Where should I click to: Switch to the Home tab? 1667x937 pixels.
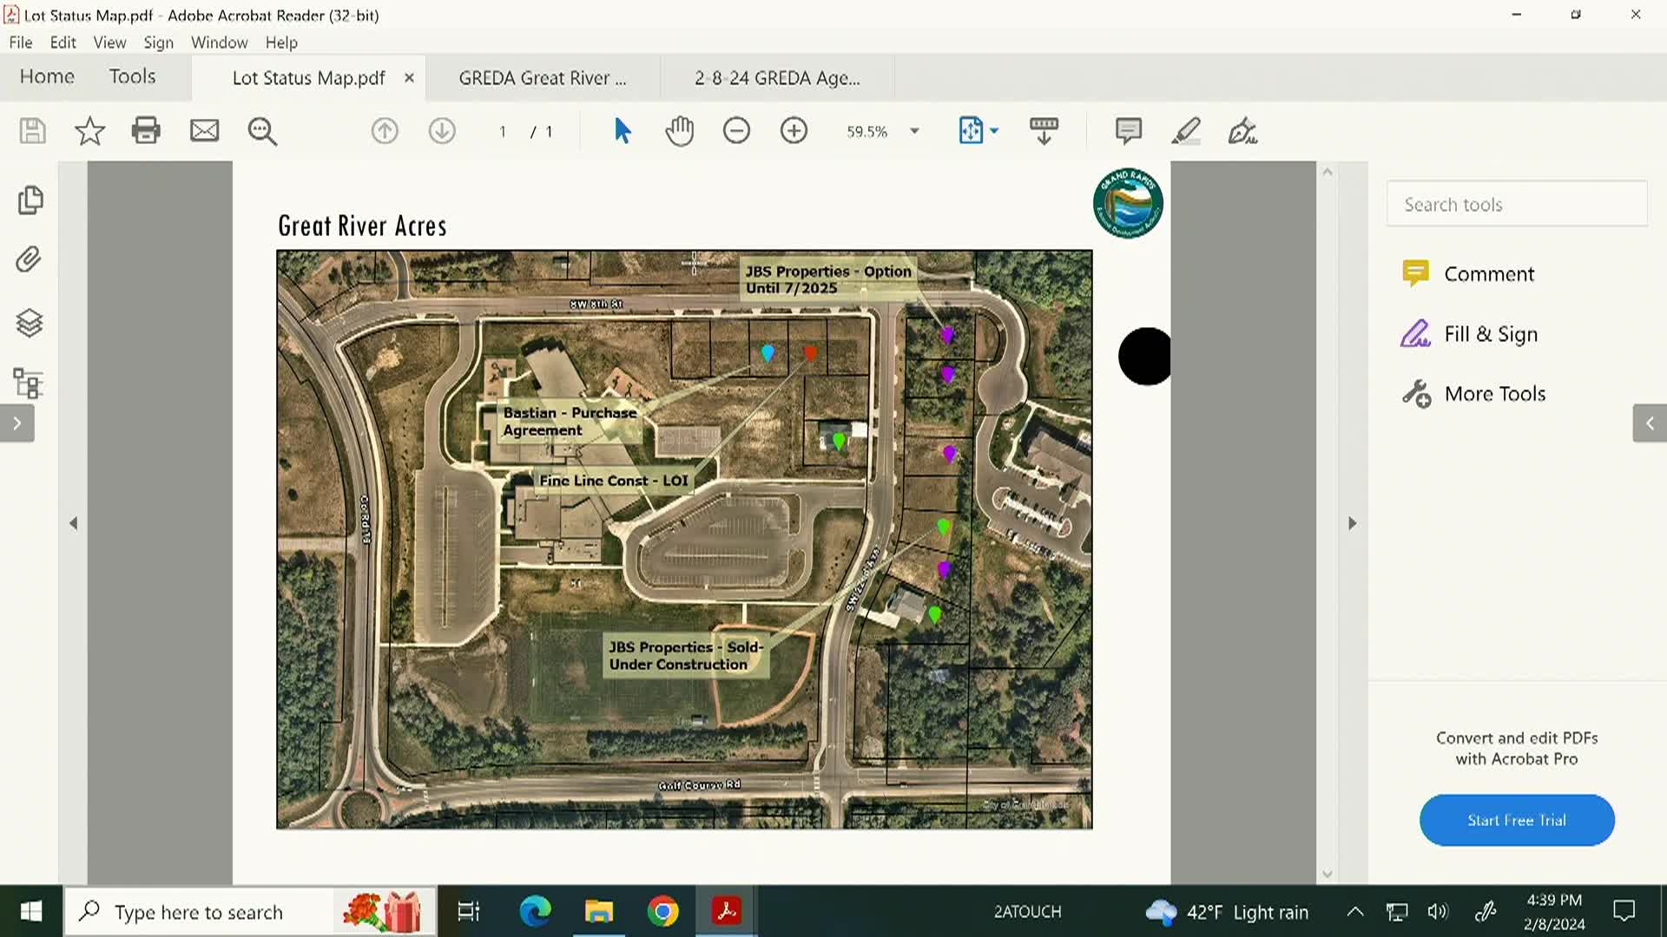(47, 76)
